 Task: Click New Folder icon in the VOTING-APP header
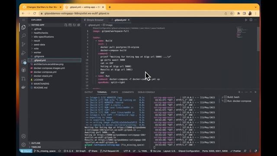coord(70,25)
